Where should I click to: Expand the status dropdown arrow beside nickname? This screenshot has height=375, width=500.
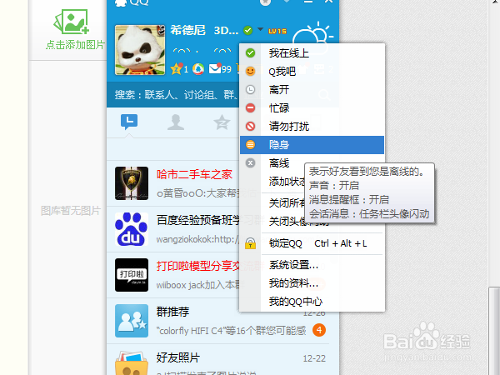pos(261,29)
